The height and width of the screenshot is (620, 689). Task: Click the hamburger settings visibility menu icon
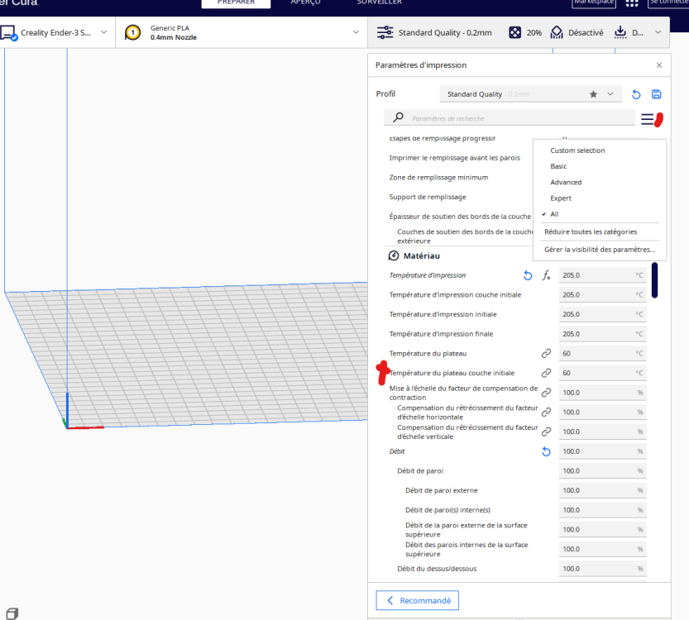coord(647,119)
